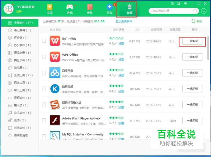
Task: Click 投票 link for Adobe Flash Player
Action: point(121,123)
